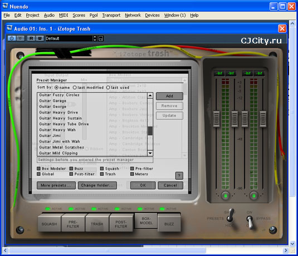Image resolution: width=298 pixels, height=256 pixels.
Task: Click the rightmost output fader handle
Action: (x=263, y=119)
